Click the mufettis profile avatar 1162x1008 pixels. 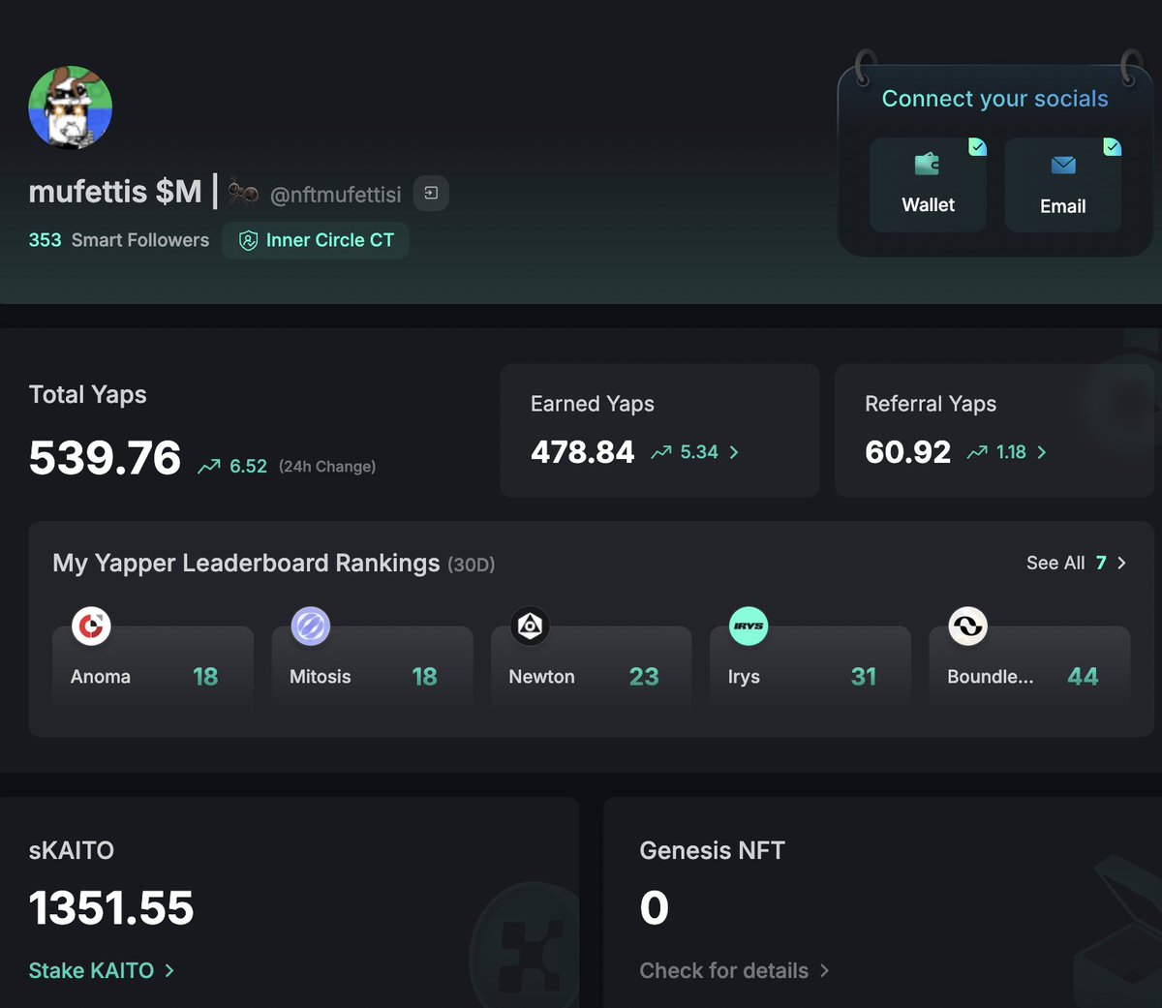(x=71, y=107)
